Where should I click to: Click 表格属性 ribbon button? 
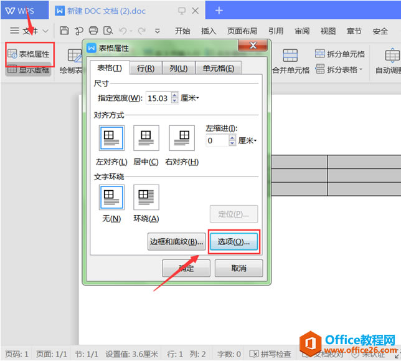tap(29, 54)
